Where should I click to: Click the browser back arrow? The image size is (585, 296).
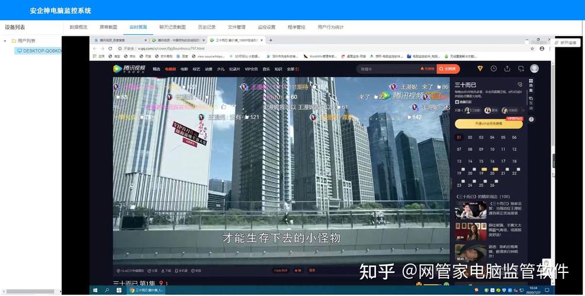[95, 49]
